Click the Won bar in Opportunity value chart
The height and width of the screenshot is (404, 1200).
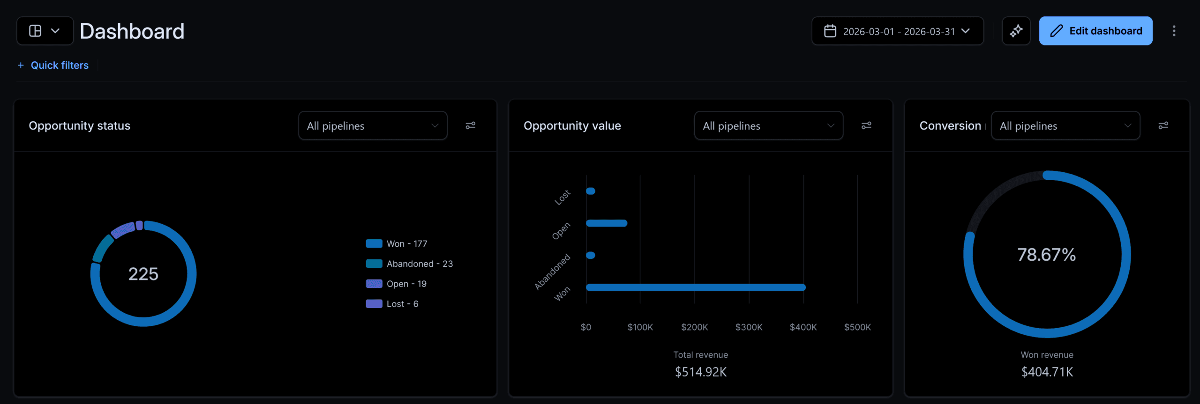696,287
